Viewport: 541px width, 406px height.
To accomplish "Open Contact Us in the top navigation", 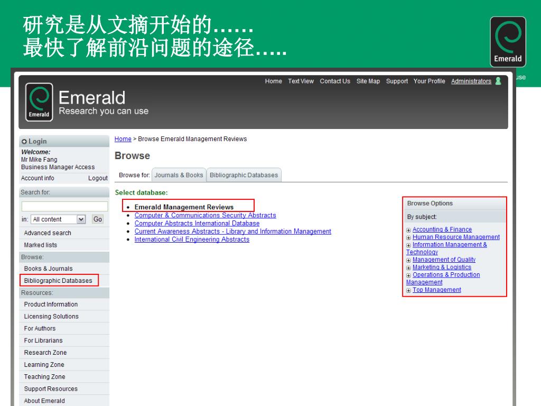I will 334,81.
